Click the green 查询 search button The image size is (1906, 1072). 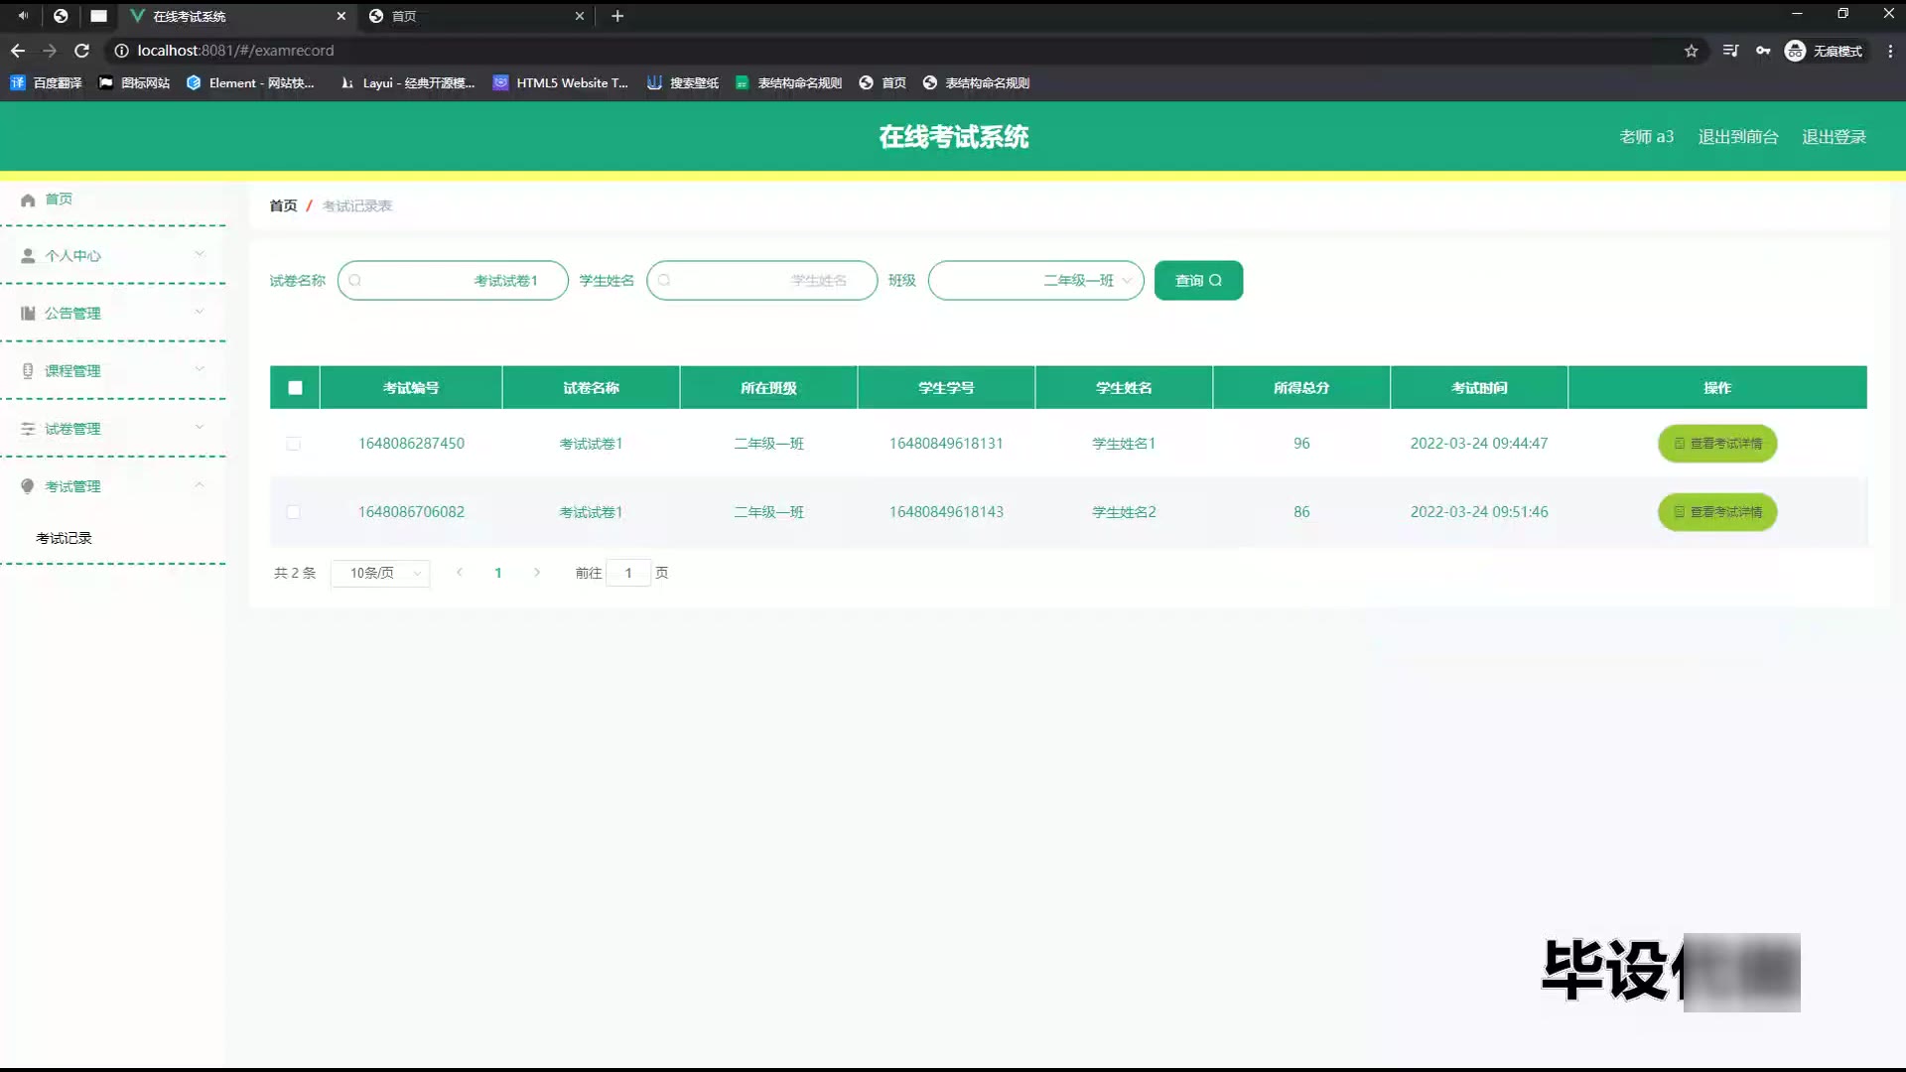tap(1198, 281)
